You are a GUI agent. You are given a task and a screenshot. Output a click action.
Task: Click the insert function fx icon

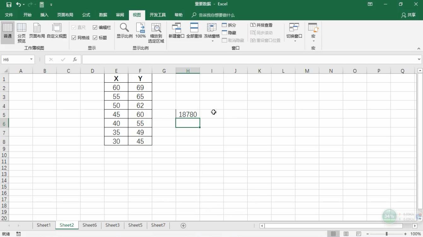(x=75, y=59)
